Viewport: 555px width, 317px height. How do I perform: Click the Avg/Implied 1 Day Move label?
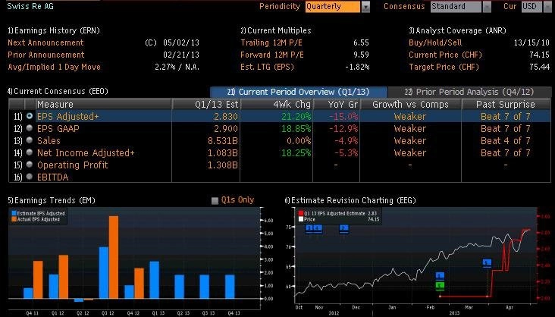point(54,67)
